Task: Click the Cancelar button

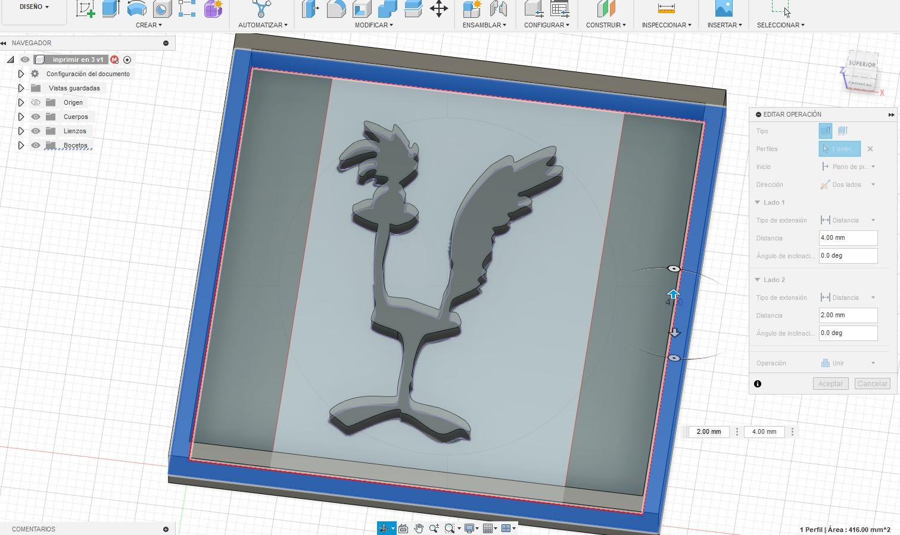Action: pyautogui.click(x=873, y=384)
